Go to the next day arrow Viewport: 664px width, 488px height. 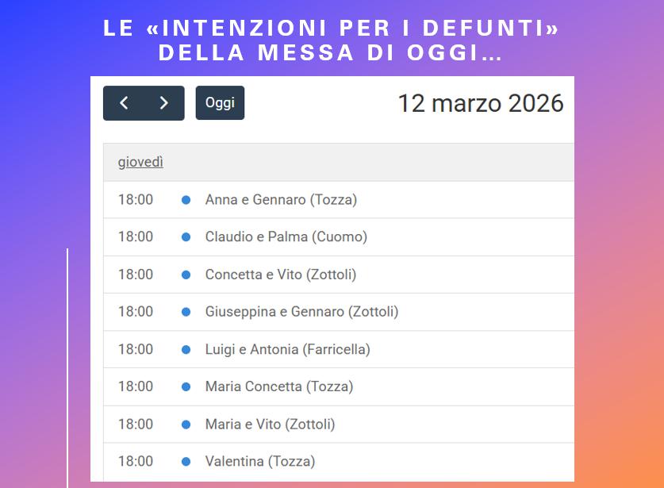click(x=164, y=103)
